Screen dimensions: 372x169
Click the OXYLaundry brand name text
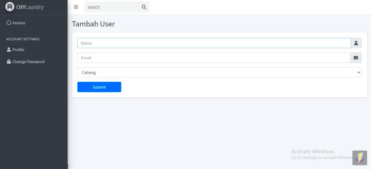coord(30,7)
